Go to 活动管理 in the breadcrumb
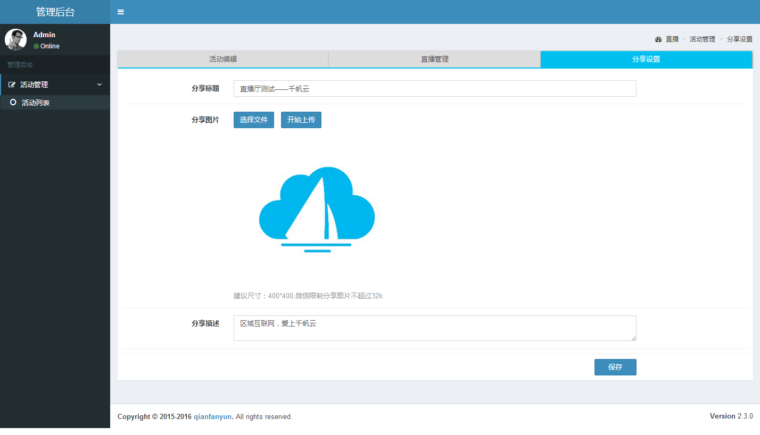The image size is (760, 435). tap(702, 39)
